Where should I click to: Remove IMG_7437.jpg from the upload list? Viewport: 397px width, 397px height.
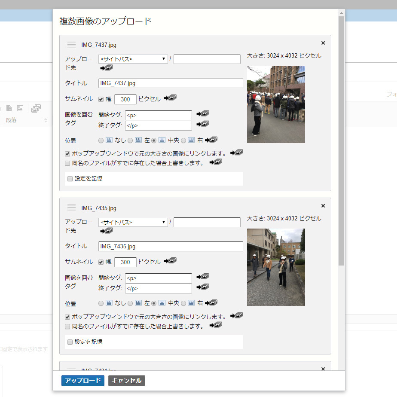323,43
